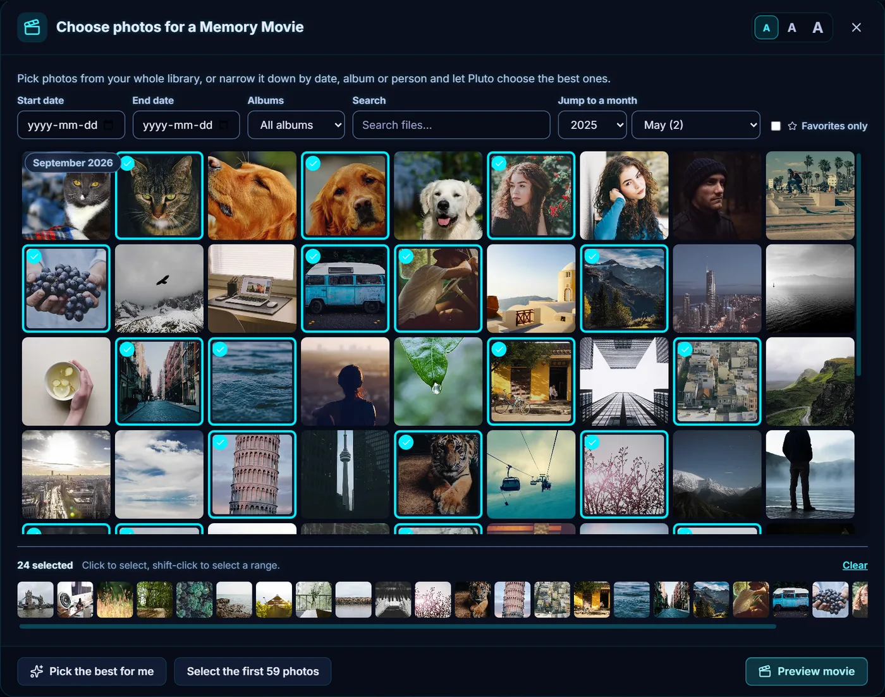Deselect the yellow house with bicycle photo

(531, 382)
